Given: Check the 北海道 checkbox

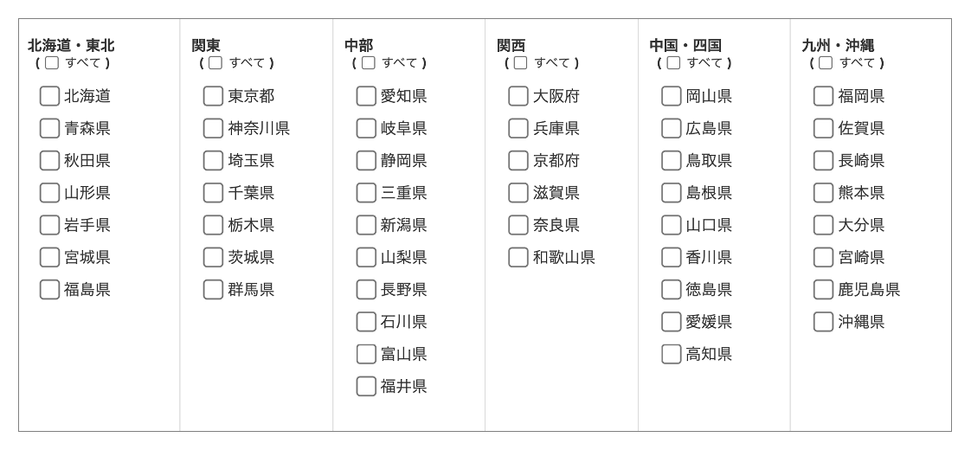Looking at the screenshot, I should [49, 96].
